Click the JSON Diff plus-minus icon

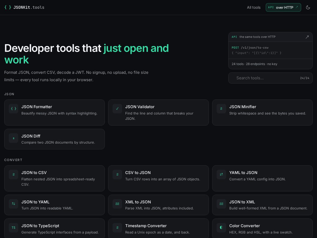13,138
